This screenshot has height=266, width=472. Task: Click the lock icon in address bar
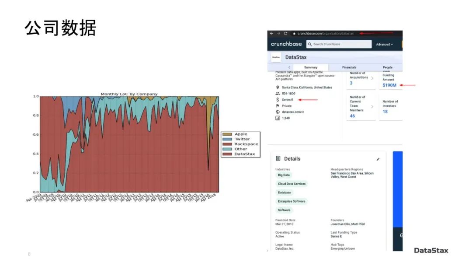[294, 33]
